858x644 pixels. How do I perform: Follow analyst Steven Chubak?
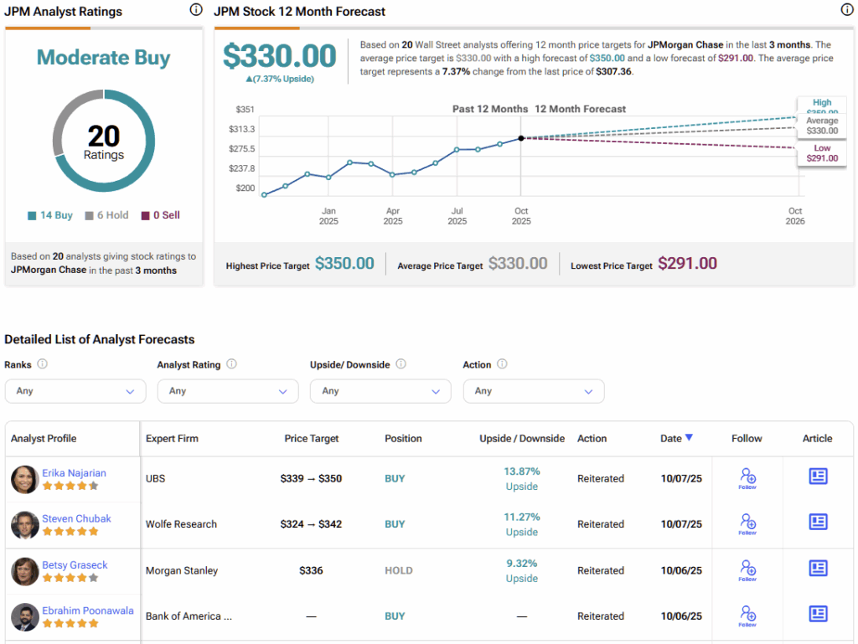pyautogui.click(x=747, y=523)
